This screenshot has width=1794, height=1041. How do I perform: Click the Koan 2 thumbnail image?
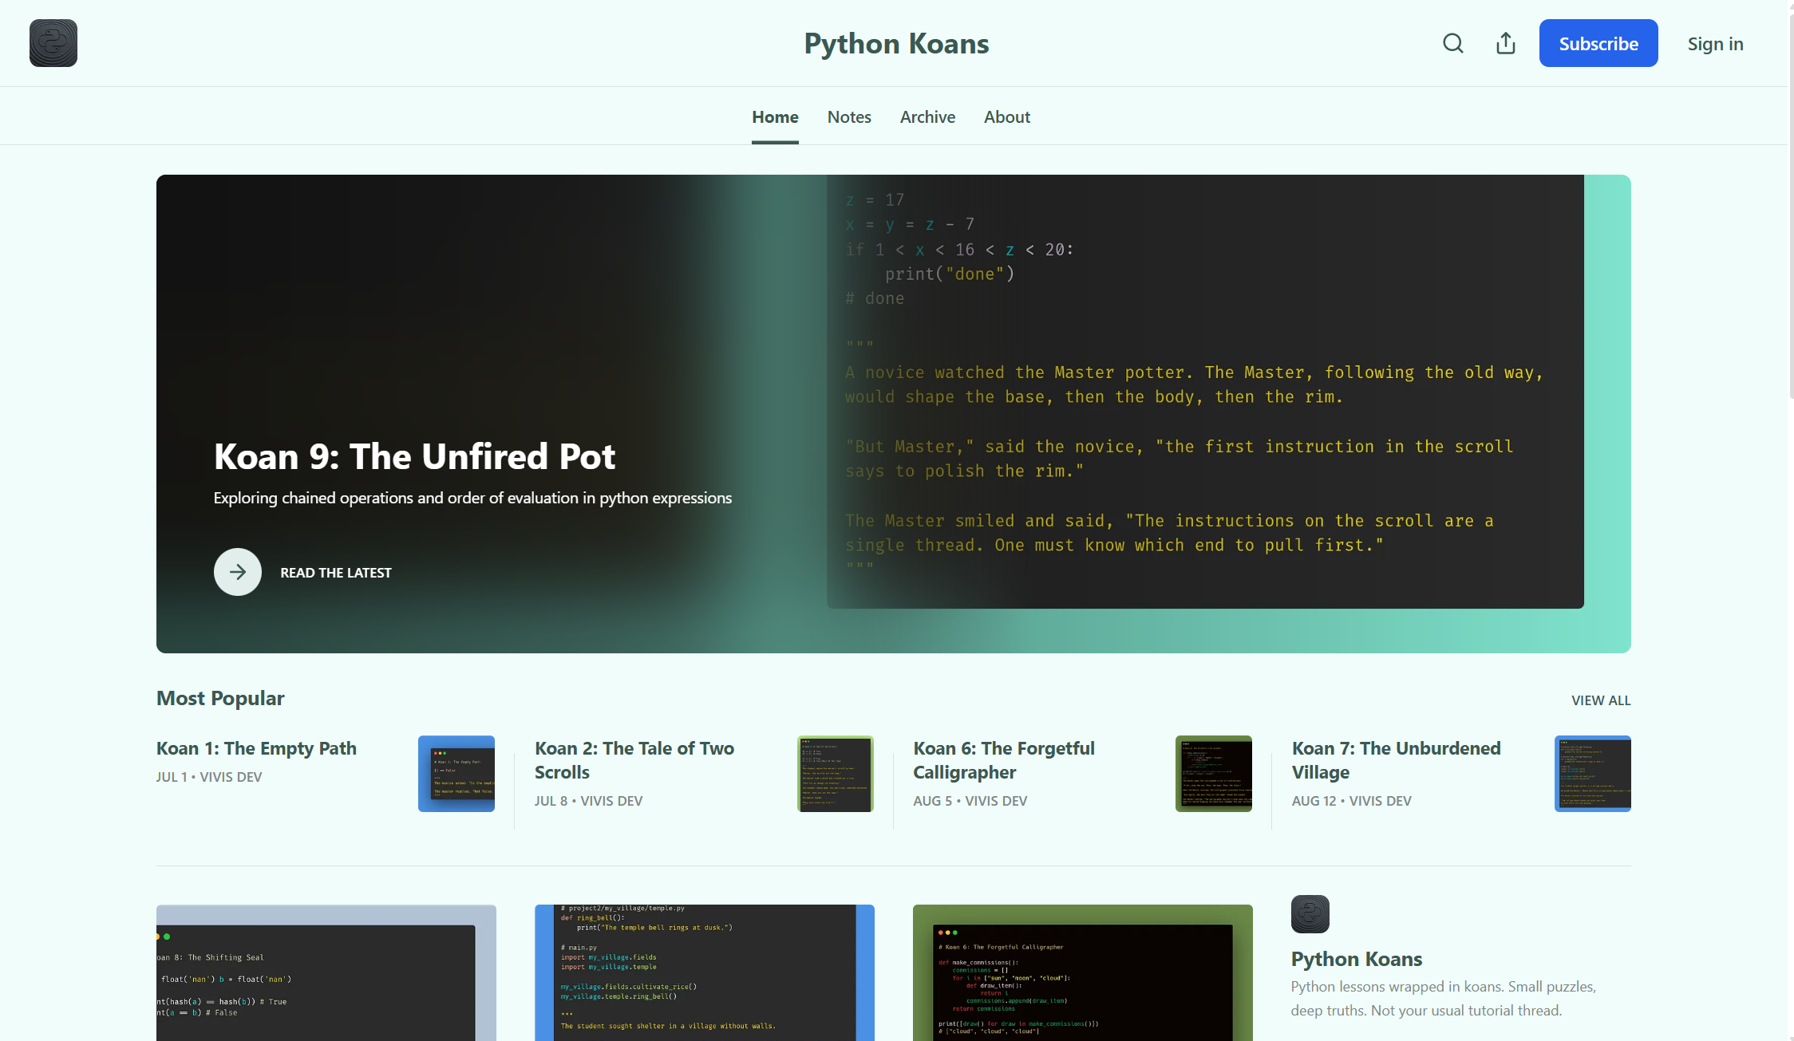tap(836, 774)
